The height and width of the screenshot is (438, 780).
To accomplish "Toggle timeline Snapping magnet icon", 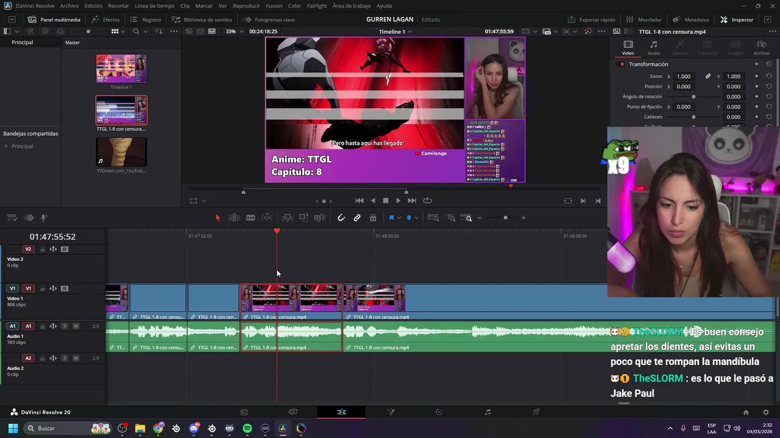I will pyautogui.click(x=341, y=218).
